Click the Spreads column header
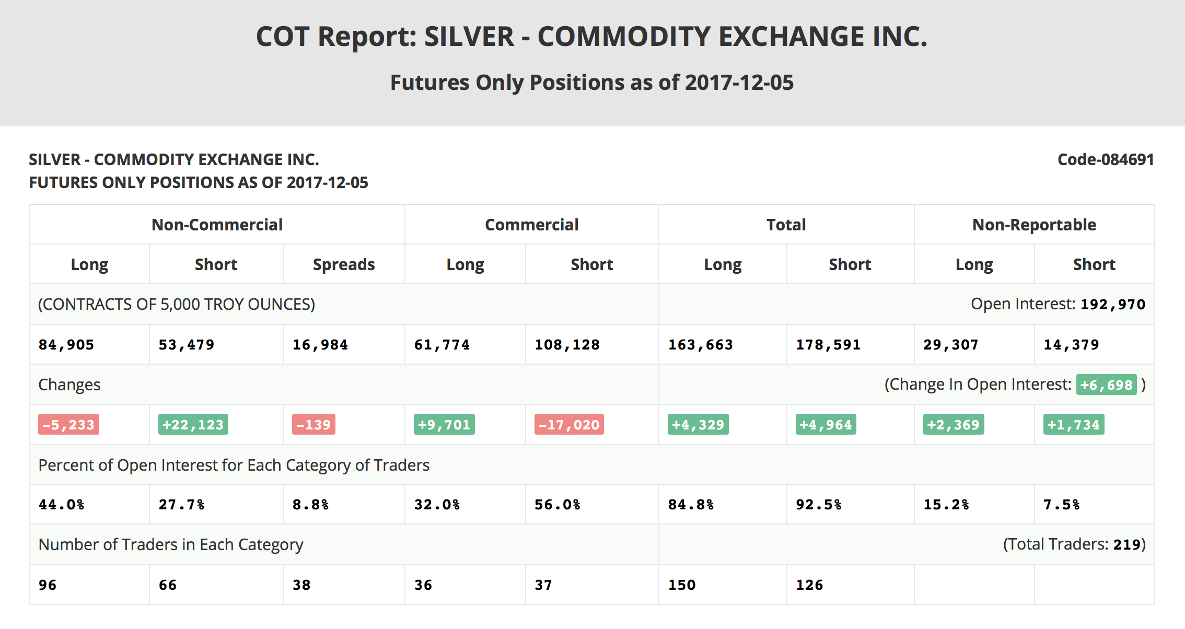The image size is (1185, 629). 344,264
